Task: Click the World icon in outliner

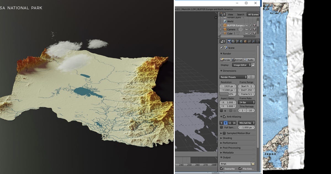Action: (225, 21)
